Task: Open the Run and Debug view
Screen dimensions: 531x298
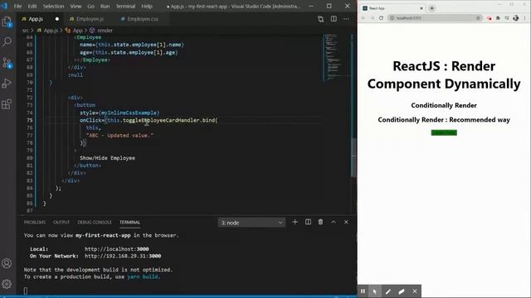Action: [7, 83]
